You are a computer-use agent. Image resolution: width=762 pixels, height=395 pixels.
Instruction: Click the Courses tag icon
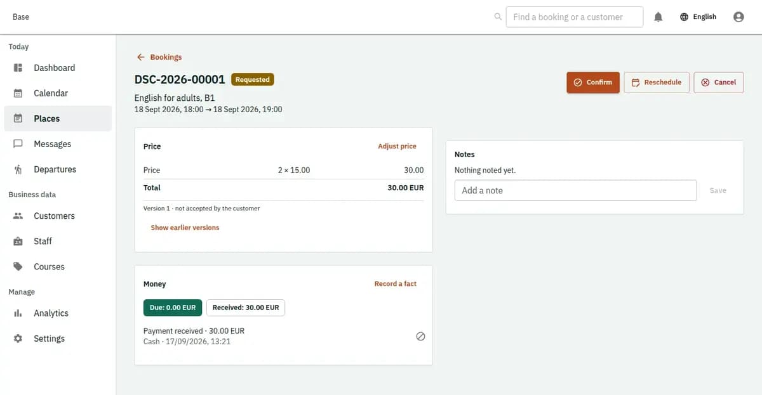coord(18,267)
